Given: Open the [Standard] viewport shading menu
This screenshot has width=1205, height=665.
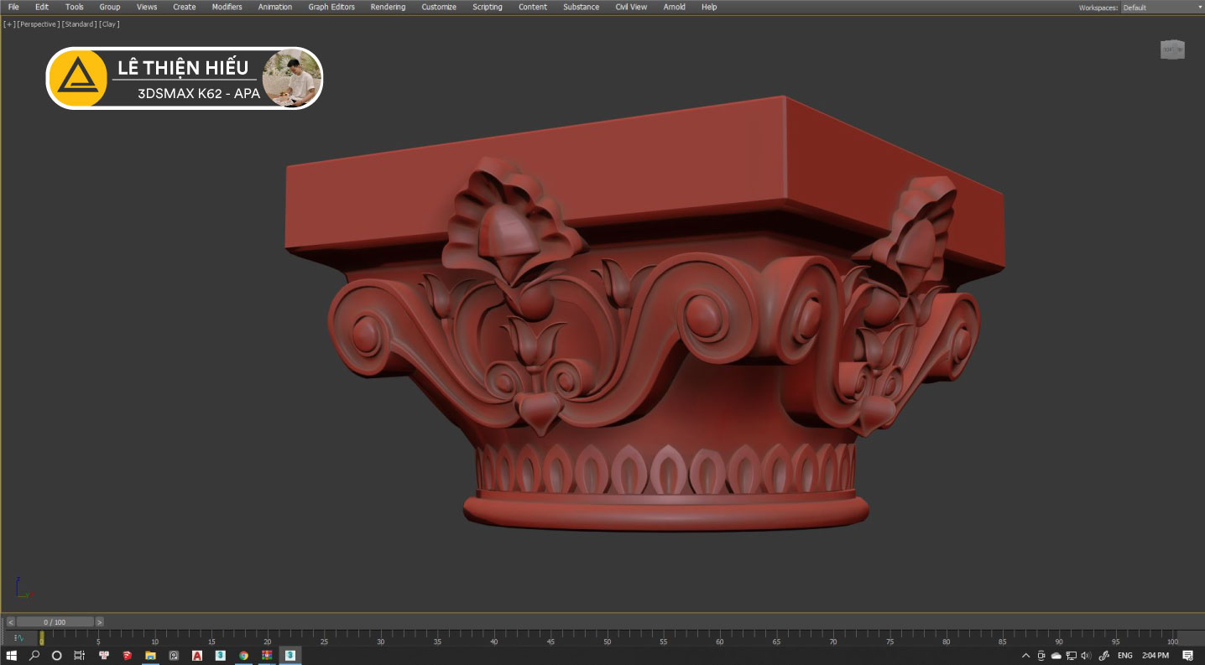Looking at the screenshot, I should pyautogui.click(x=79, y=24).
